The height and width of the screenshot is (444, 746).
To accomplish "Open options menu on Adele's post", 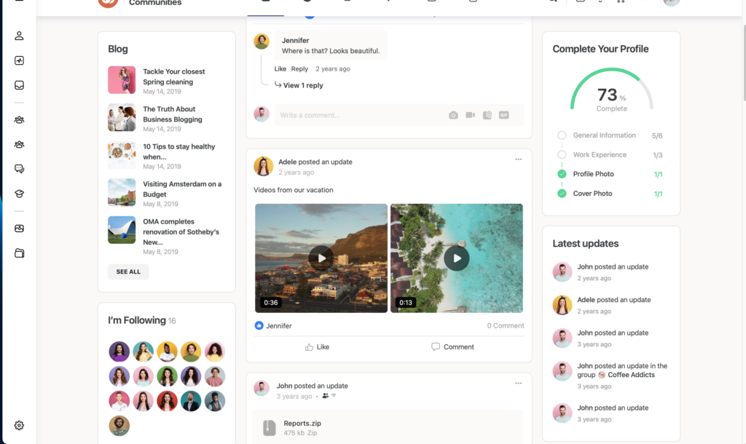I will (518, 159).
